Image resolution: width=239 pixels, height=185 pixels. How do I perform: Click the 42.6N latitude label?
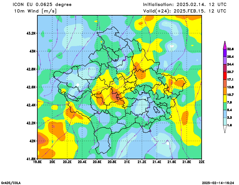(x=31, y=87)
